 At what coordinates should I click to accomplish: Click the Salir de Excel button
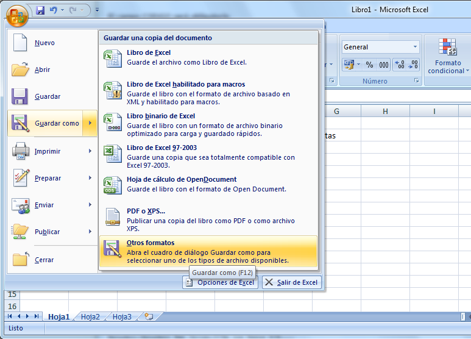[292, 282]
